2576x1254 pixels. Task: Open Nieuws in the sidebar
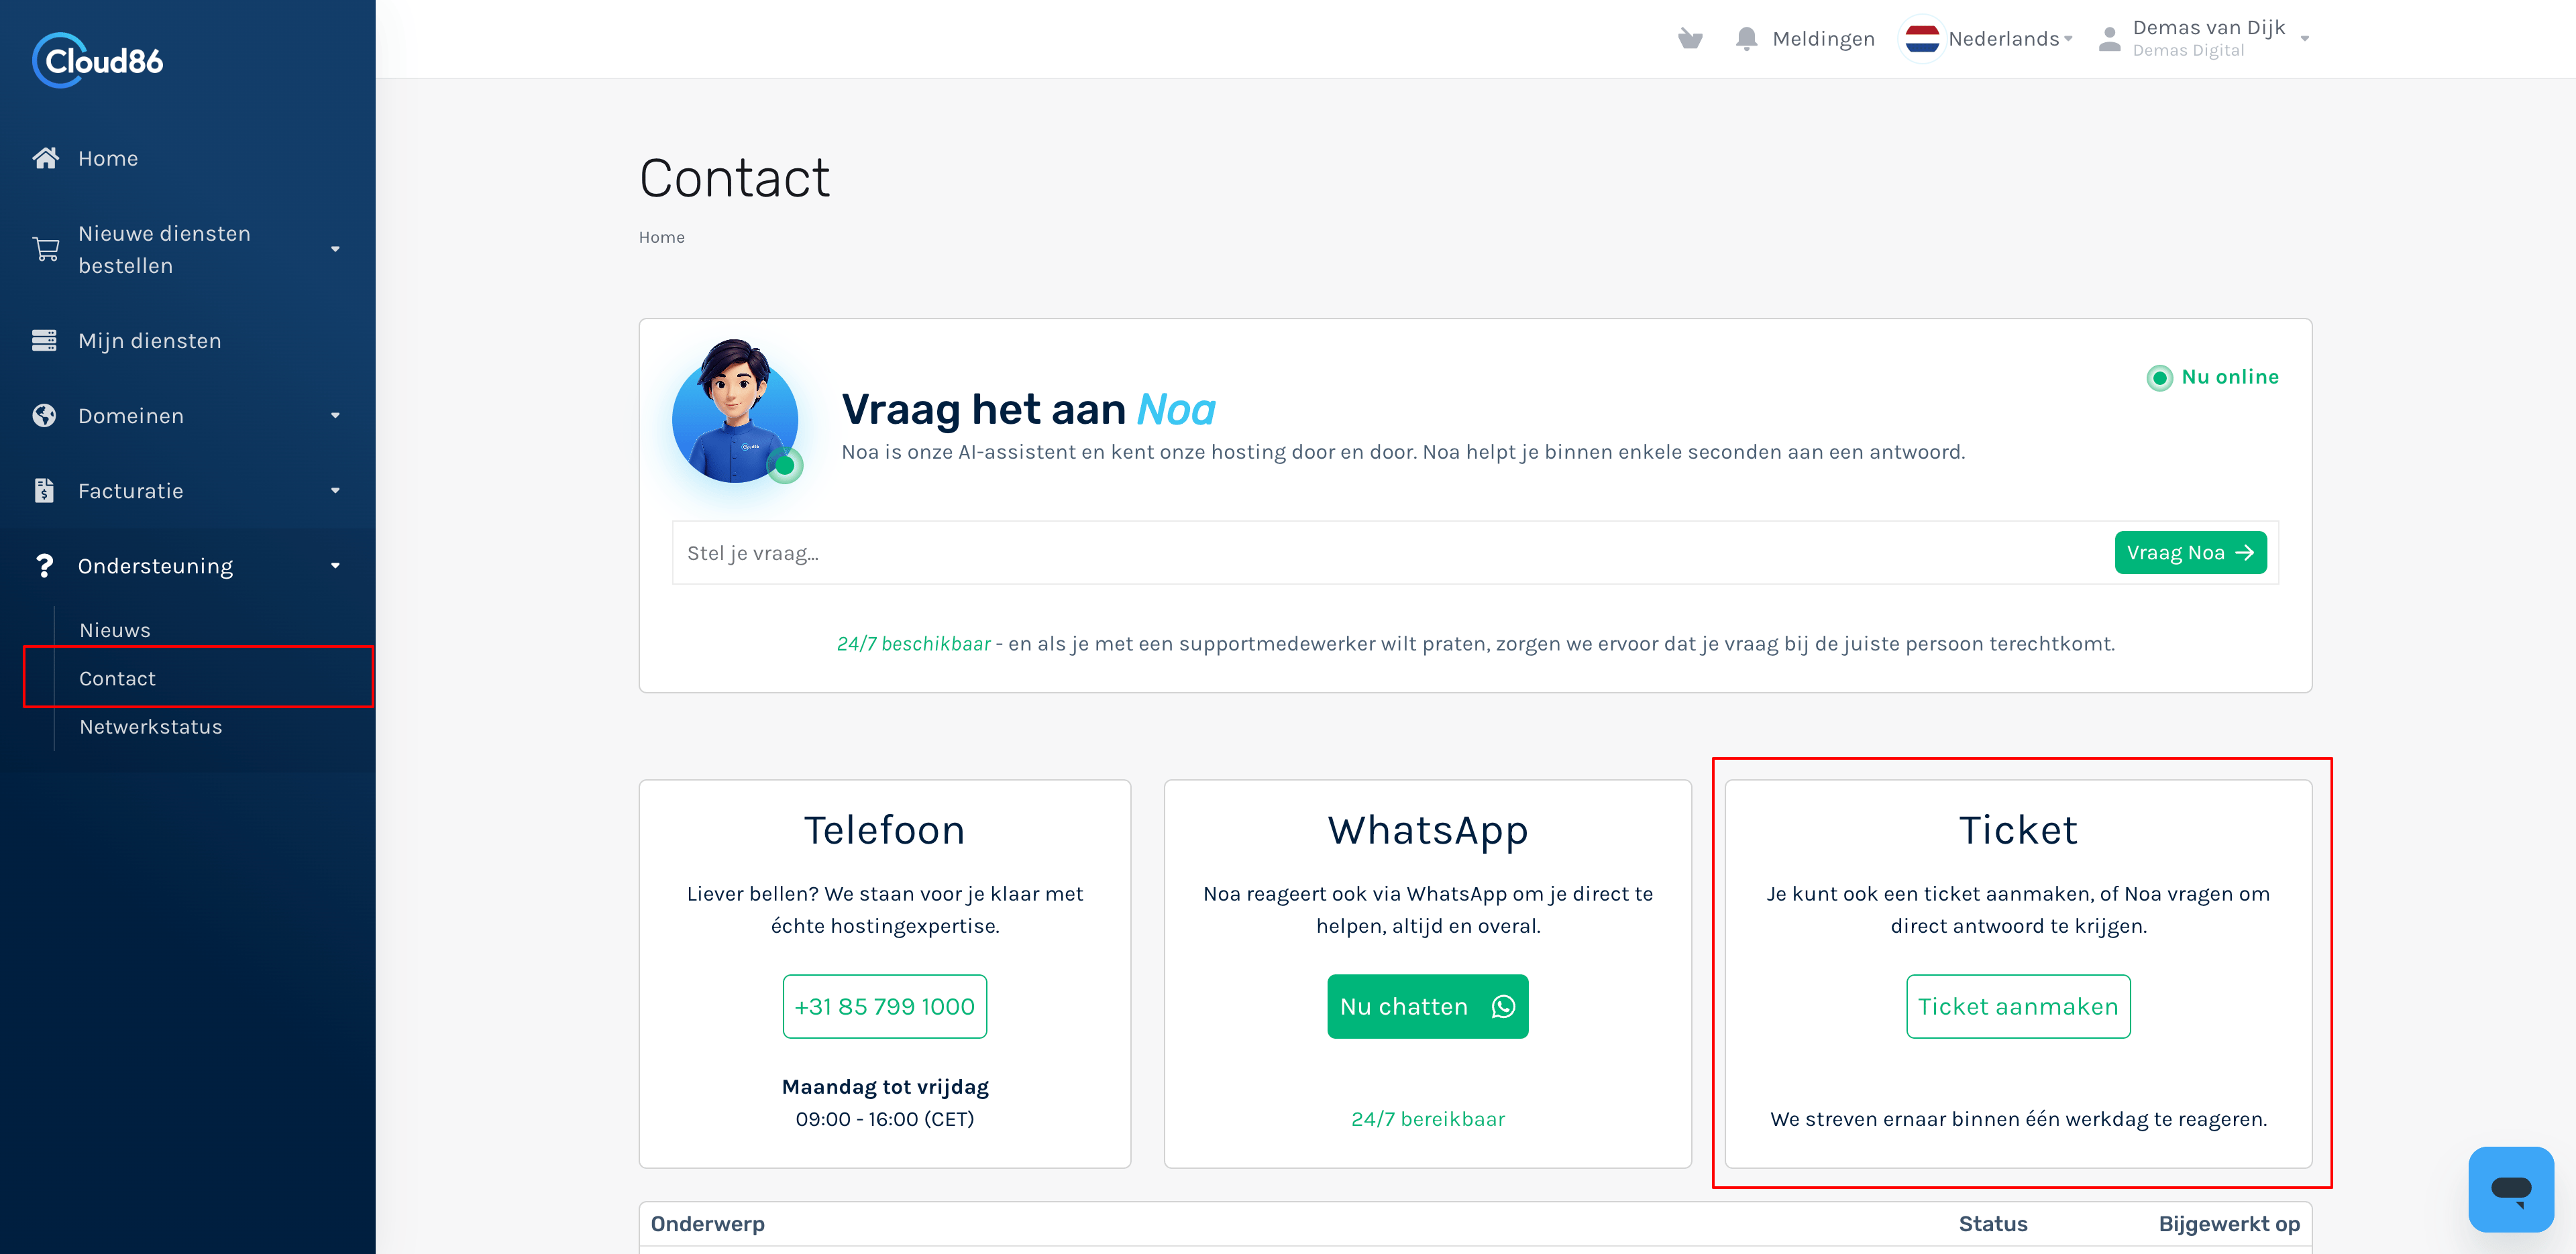click(115, 630)
